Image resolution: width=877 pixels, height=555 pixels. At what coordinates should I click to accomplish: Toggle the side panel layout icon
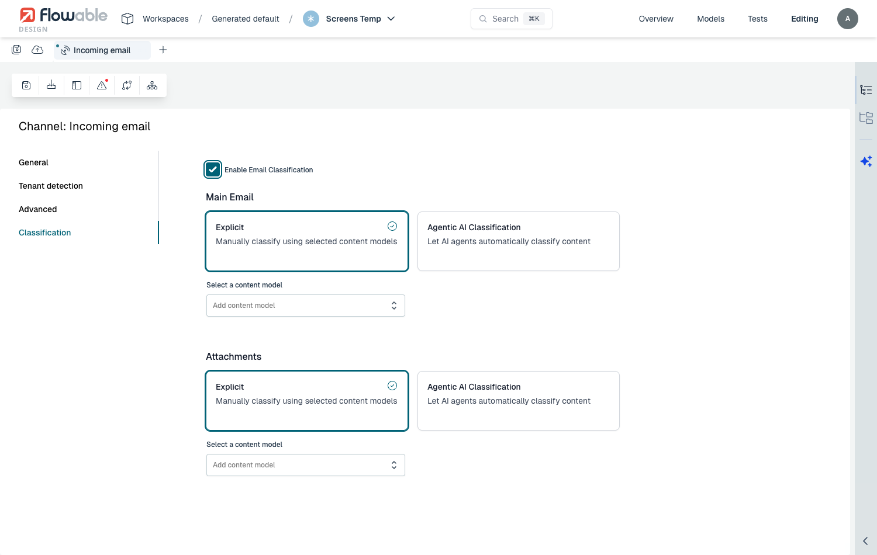77,85
